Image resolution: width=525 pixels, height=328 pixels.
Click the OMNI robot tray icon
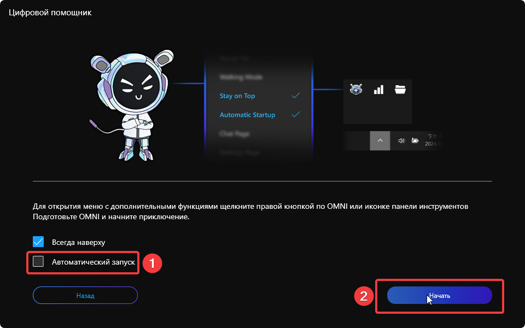point(356,90)
